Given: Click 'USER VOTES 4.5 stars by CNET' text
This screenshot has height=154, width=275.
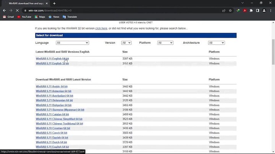Looking at the screenshot, I should pyautogui.click(x=136, y=22).
